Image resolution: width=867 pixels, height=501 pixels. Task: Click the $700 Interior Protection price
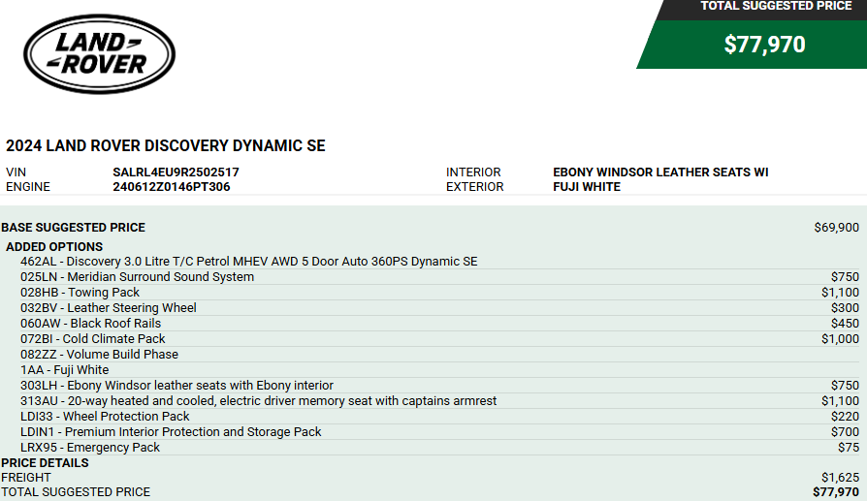pos(845,431)
